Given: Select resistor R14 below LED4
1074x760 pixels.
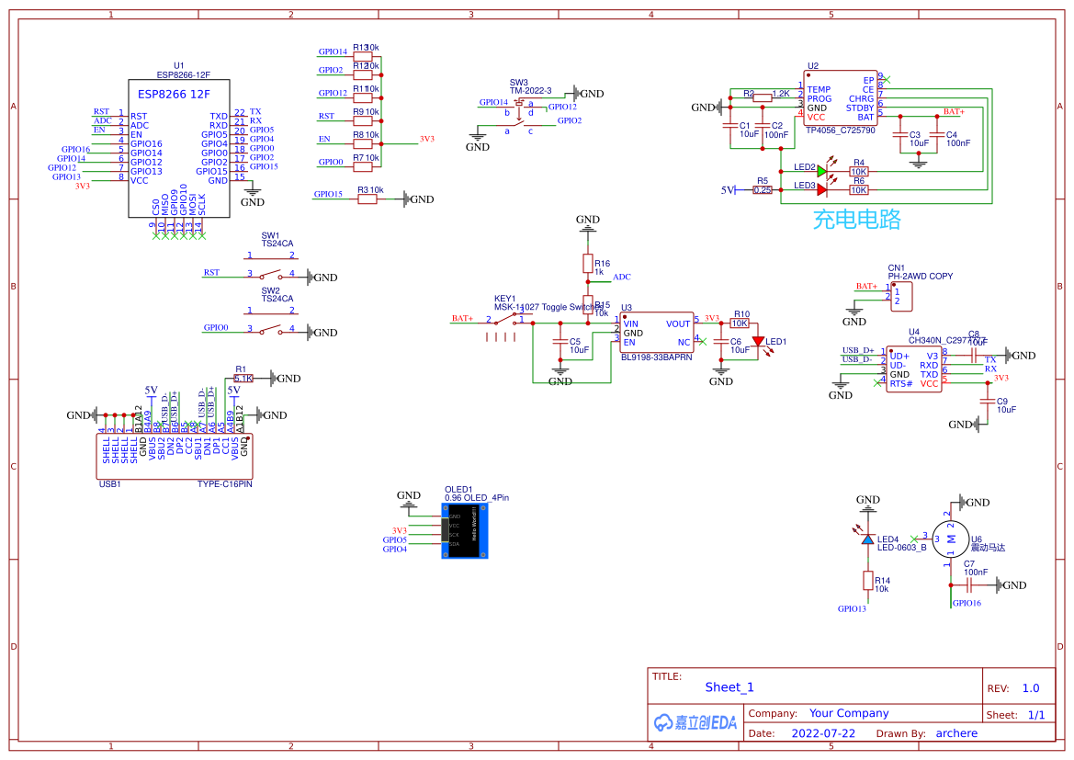Looking at the screenshot, I should (x=868, y=581).
